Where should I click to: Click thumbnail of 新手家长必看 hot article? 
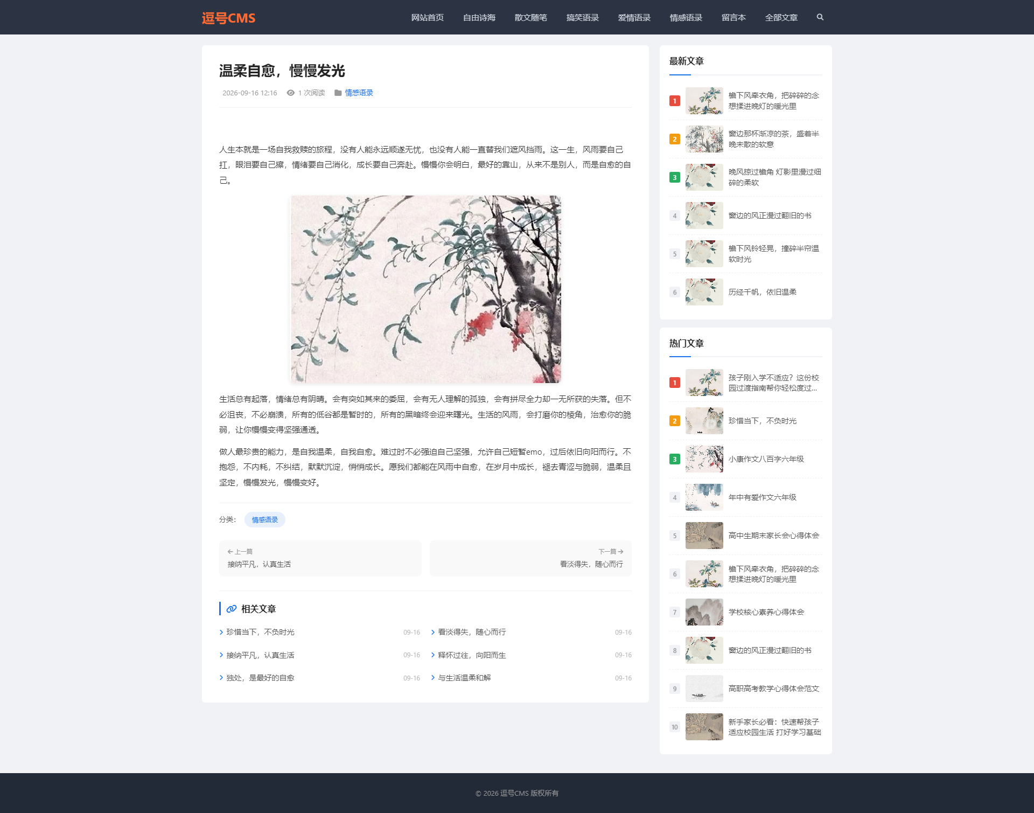point(704,727)
